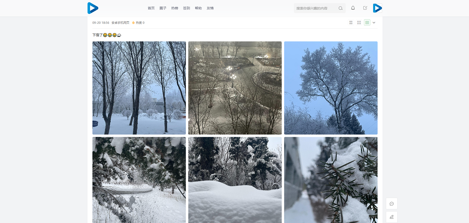Click the flame 热度 icon
This screenshot has width=469, height=223.
pos(134,22)
